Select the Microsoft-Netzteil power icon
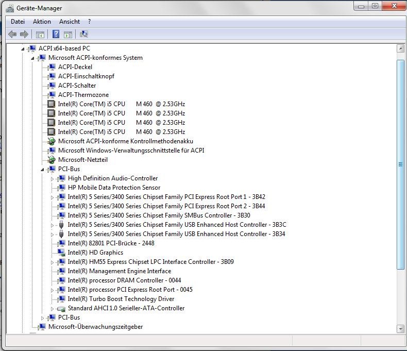 tap(52, 160)
